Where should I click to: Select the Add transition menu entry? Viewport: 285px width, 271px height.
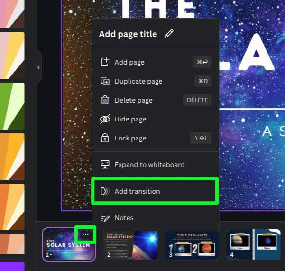point(155,191)
